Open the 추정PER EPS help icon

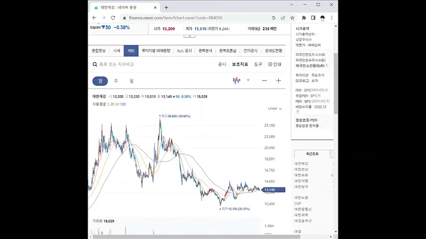click(319, 96)
